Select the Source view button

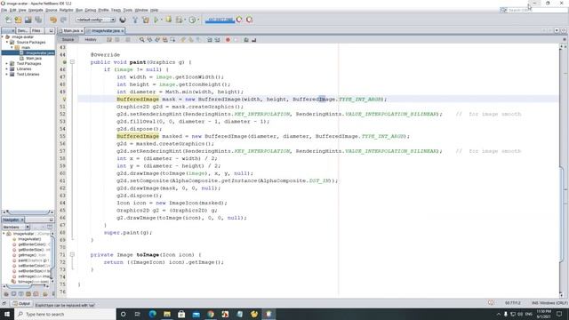(x=68, y=39)
